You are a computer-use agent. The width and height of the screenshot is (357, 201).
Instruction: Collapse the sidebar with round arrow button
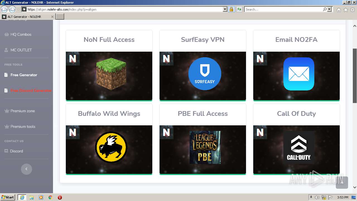tap(26, 169)
